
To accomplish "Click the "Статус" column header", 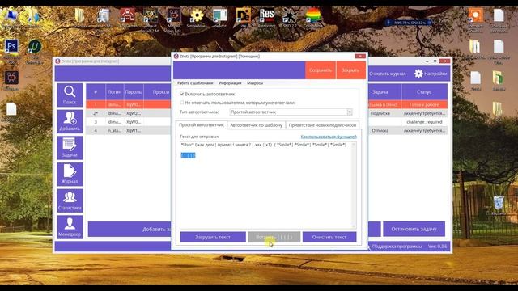I will pos(424,91).
